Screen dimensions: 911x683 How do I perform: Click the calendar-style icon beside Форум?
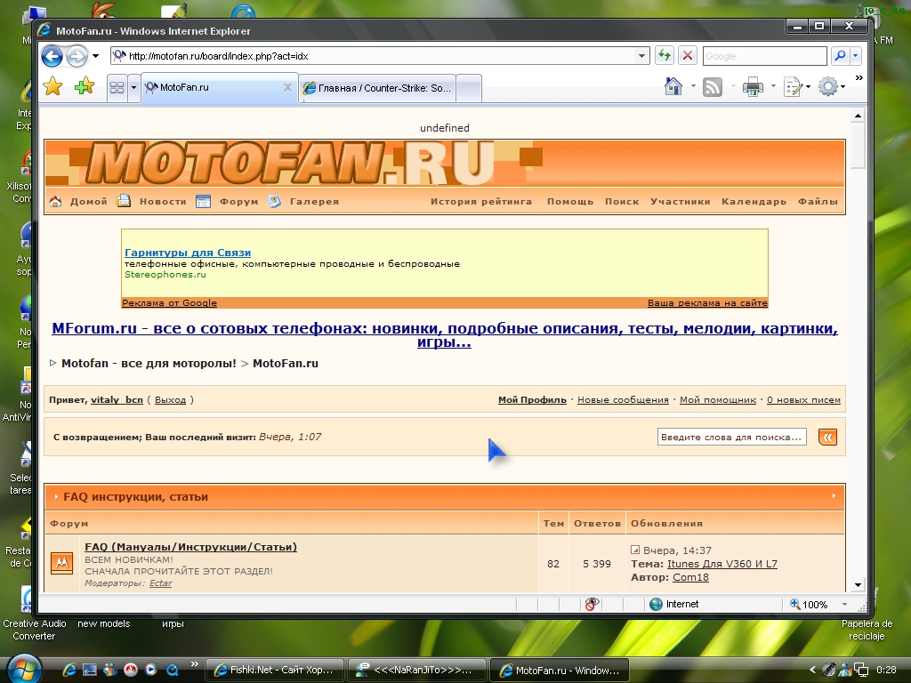click(x=204, y=202)
